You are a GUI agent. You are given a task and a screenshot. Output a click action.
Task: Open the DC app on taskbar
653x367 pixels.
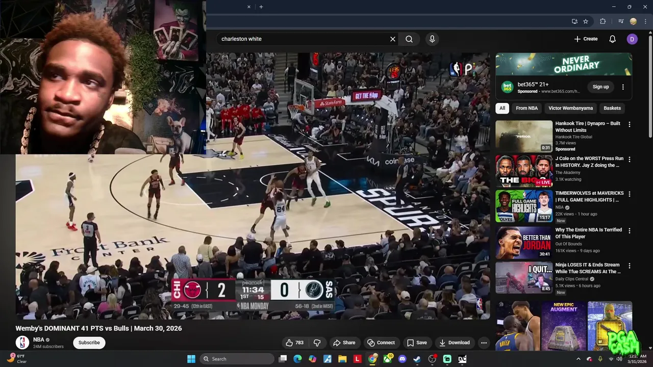(x=462, y=359)
